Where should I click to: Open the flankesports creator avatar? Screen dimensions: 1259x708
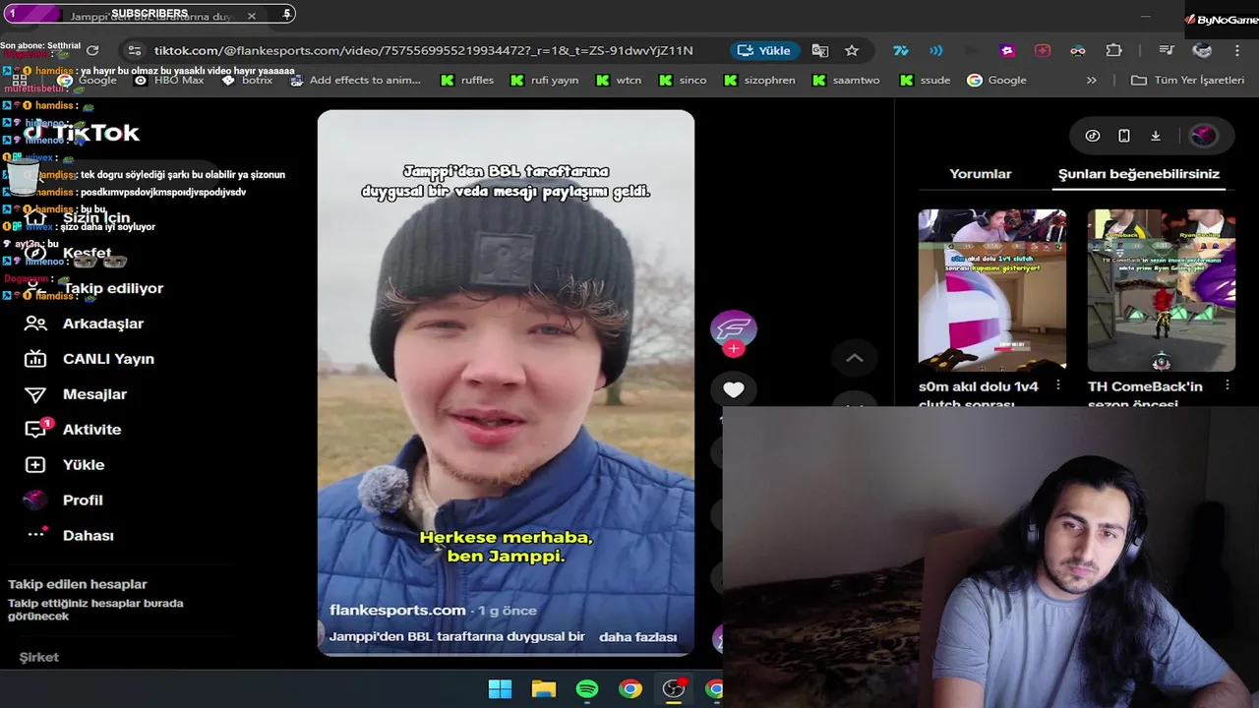coord(733,328)
